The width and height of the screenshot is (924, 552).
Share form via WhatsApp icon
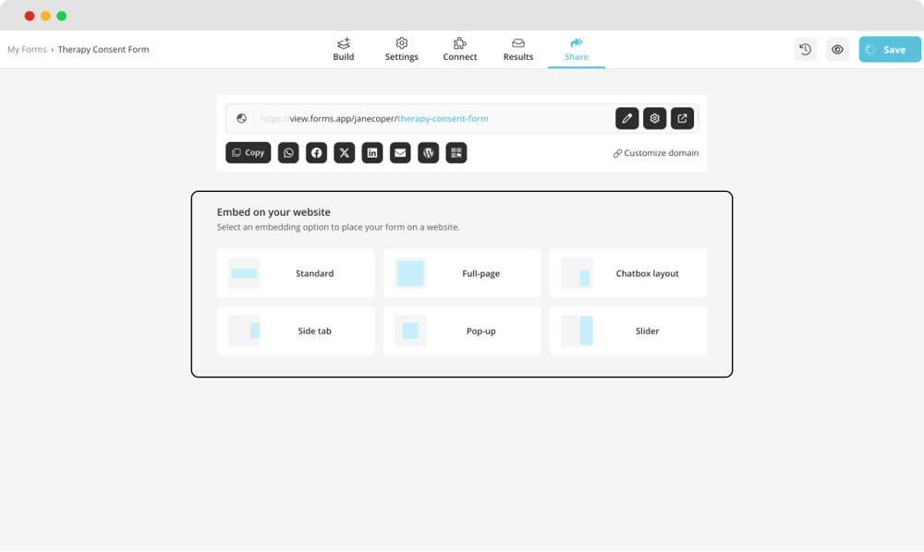tap(288, 153)
